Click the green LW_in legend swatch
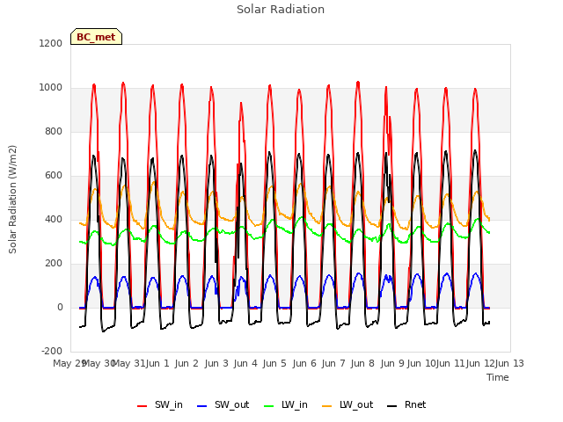 269,406
